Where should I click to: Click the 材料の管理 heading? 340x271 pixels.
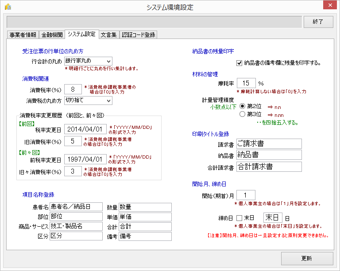(x=205, y=74)
